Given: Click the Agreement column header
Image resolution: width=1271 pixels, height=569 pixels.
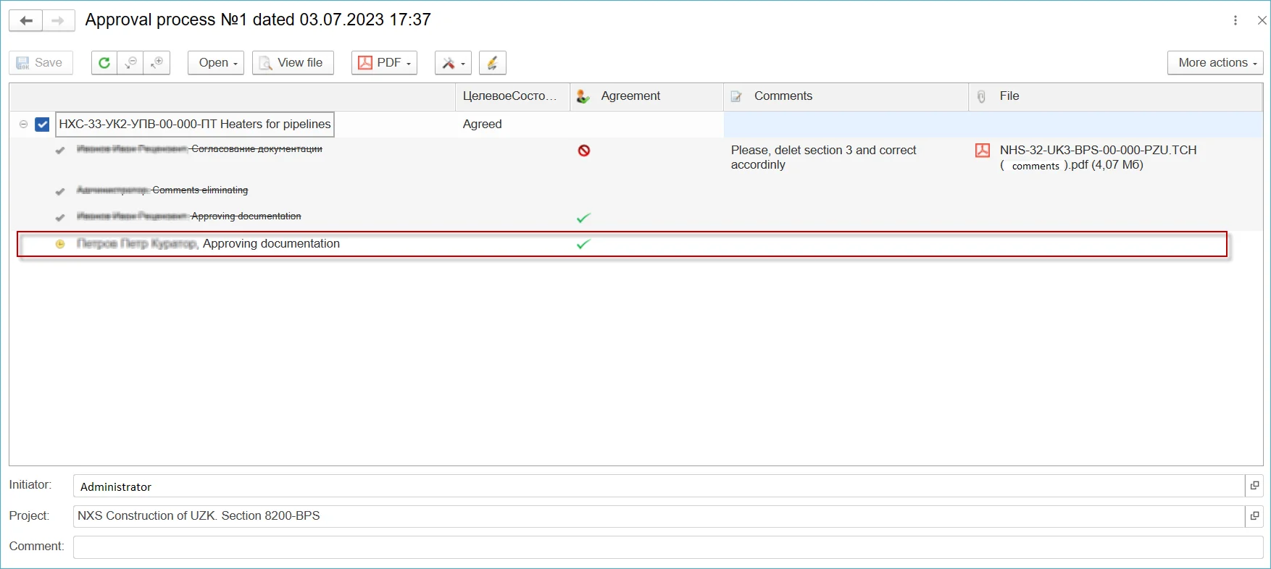Looking at the screenshot, I should 630,96.
